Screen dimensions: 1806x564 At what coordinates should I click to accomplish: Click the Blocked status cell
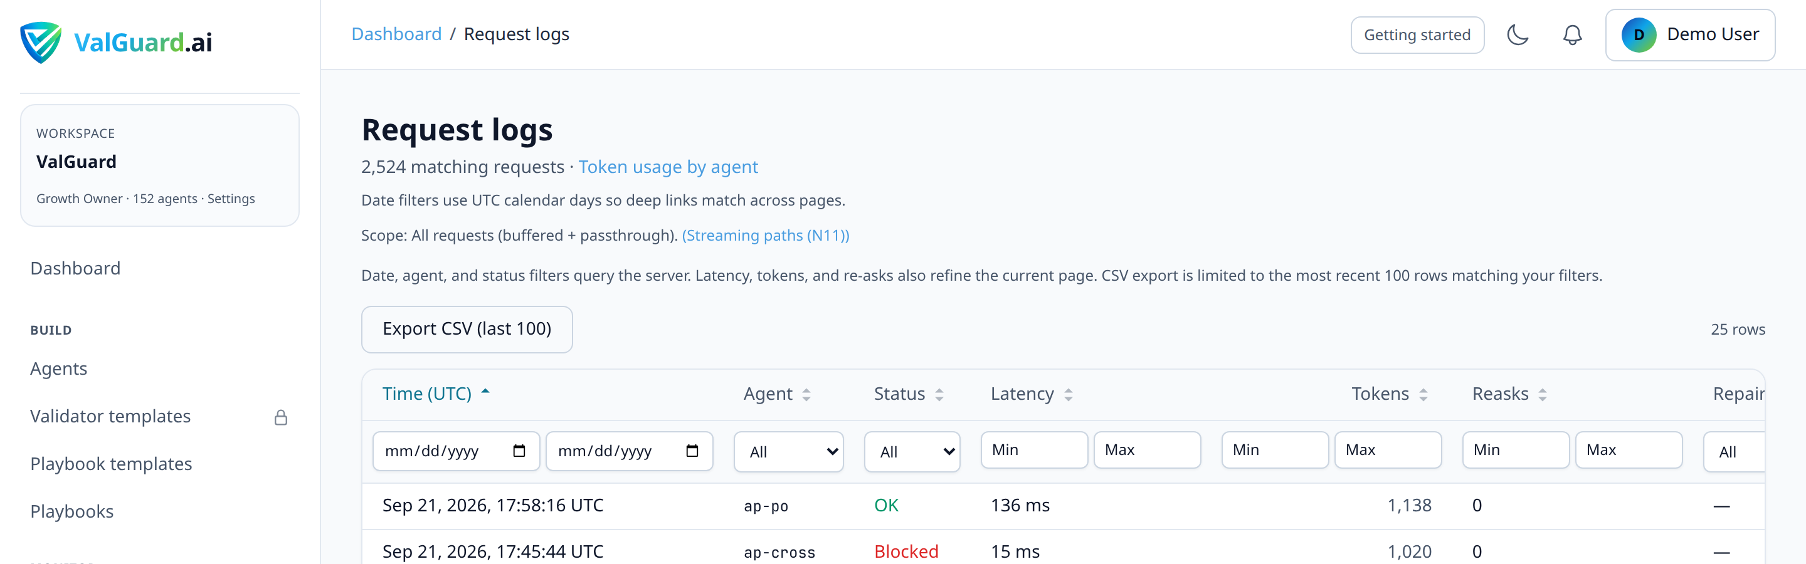pos(906,551)
